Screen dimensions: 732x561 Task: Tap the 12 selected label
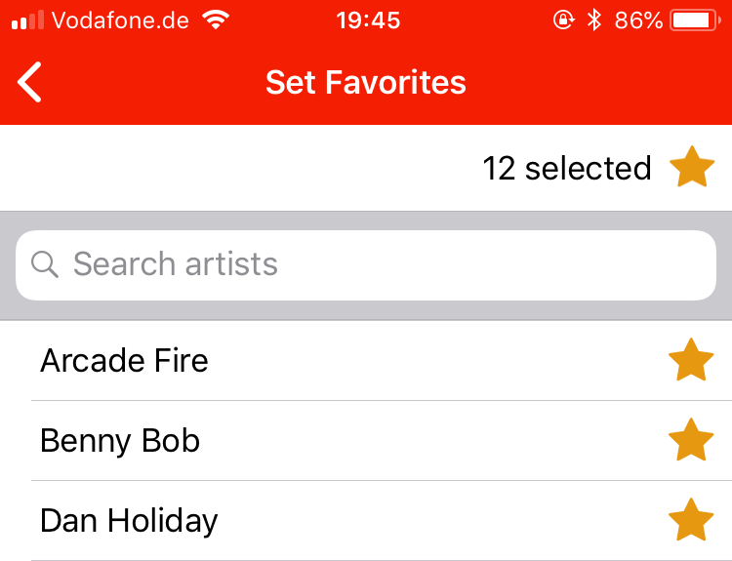(x=567, y=168)
